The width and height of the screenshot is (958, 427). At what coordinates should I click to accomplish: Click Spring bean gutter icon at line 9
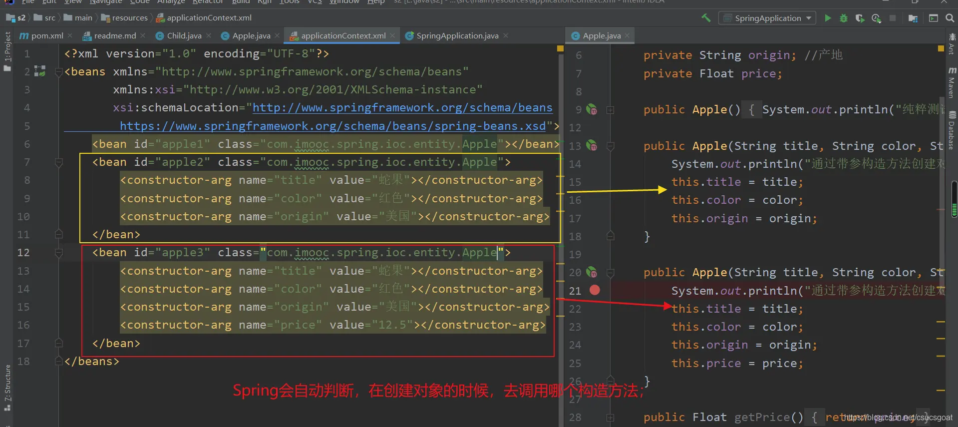click(592, 109)
